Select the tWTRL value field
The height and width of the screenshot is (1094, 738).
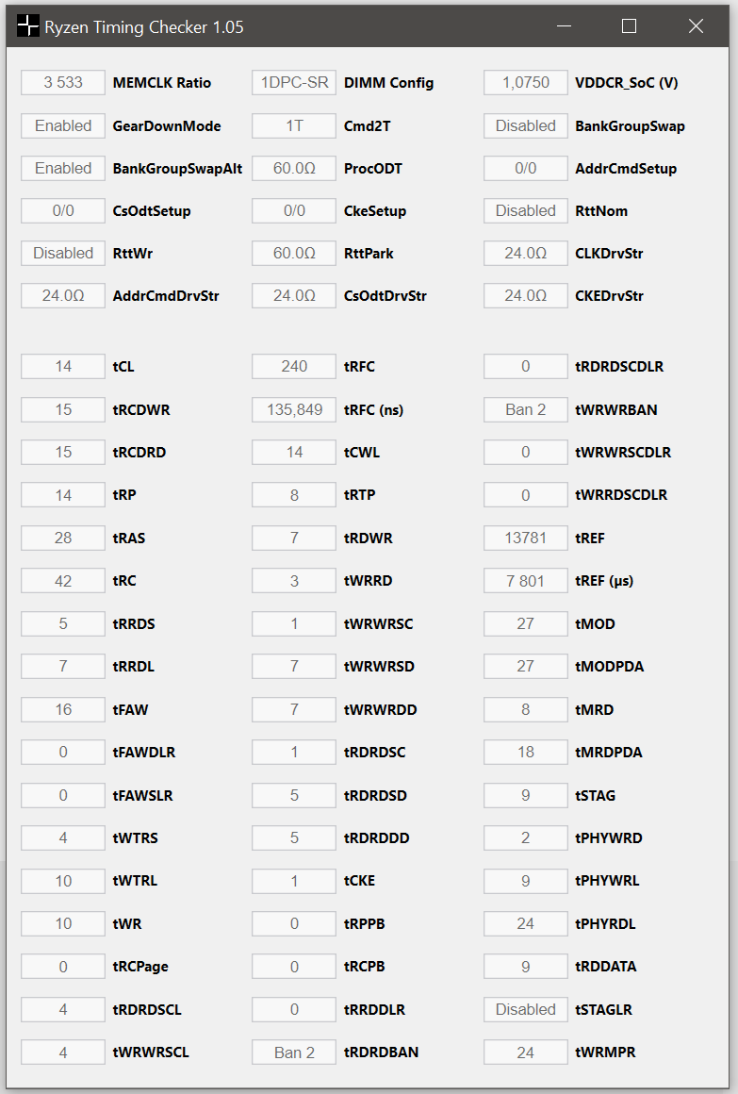(63, 881)
